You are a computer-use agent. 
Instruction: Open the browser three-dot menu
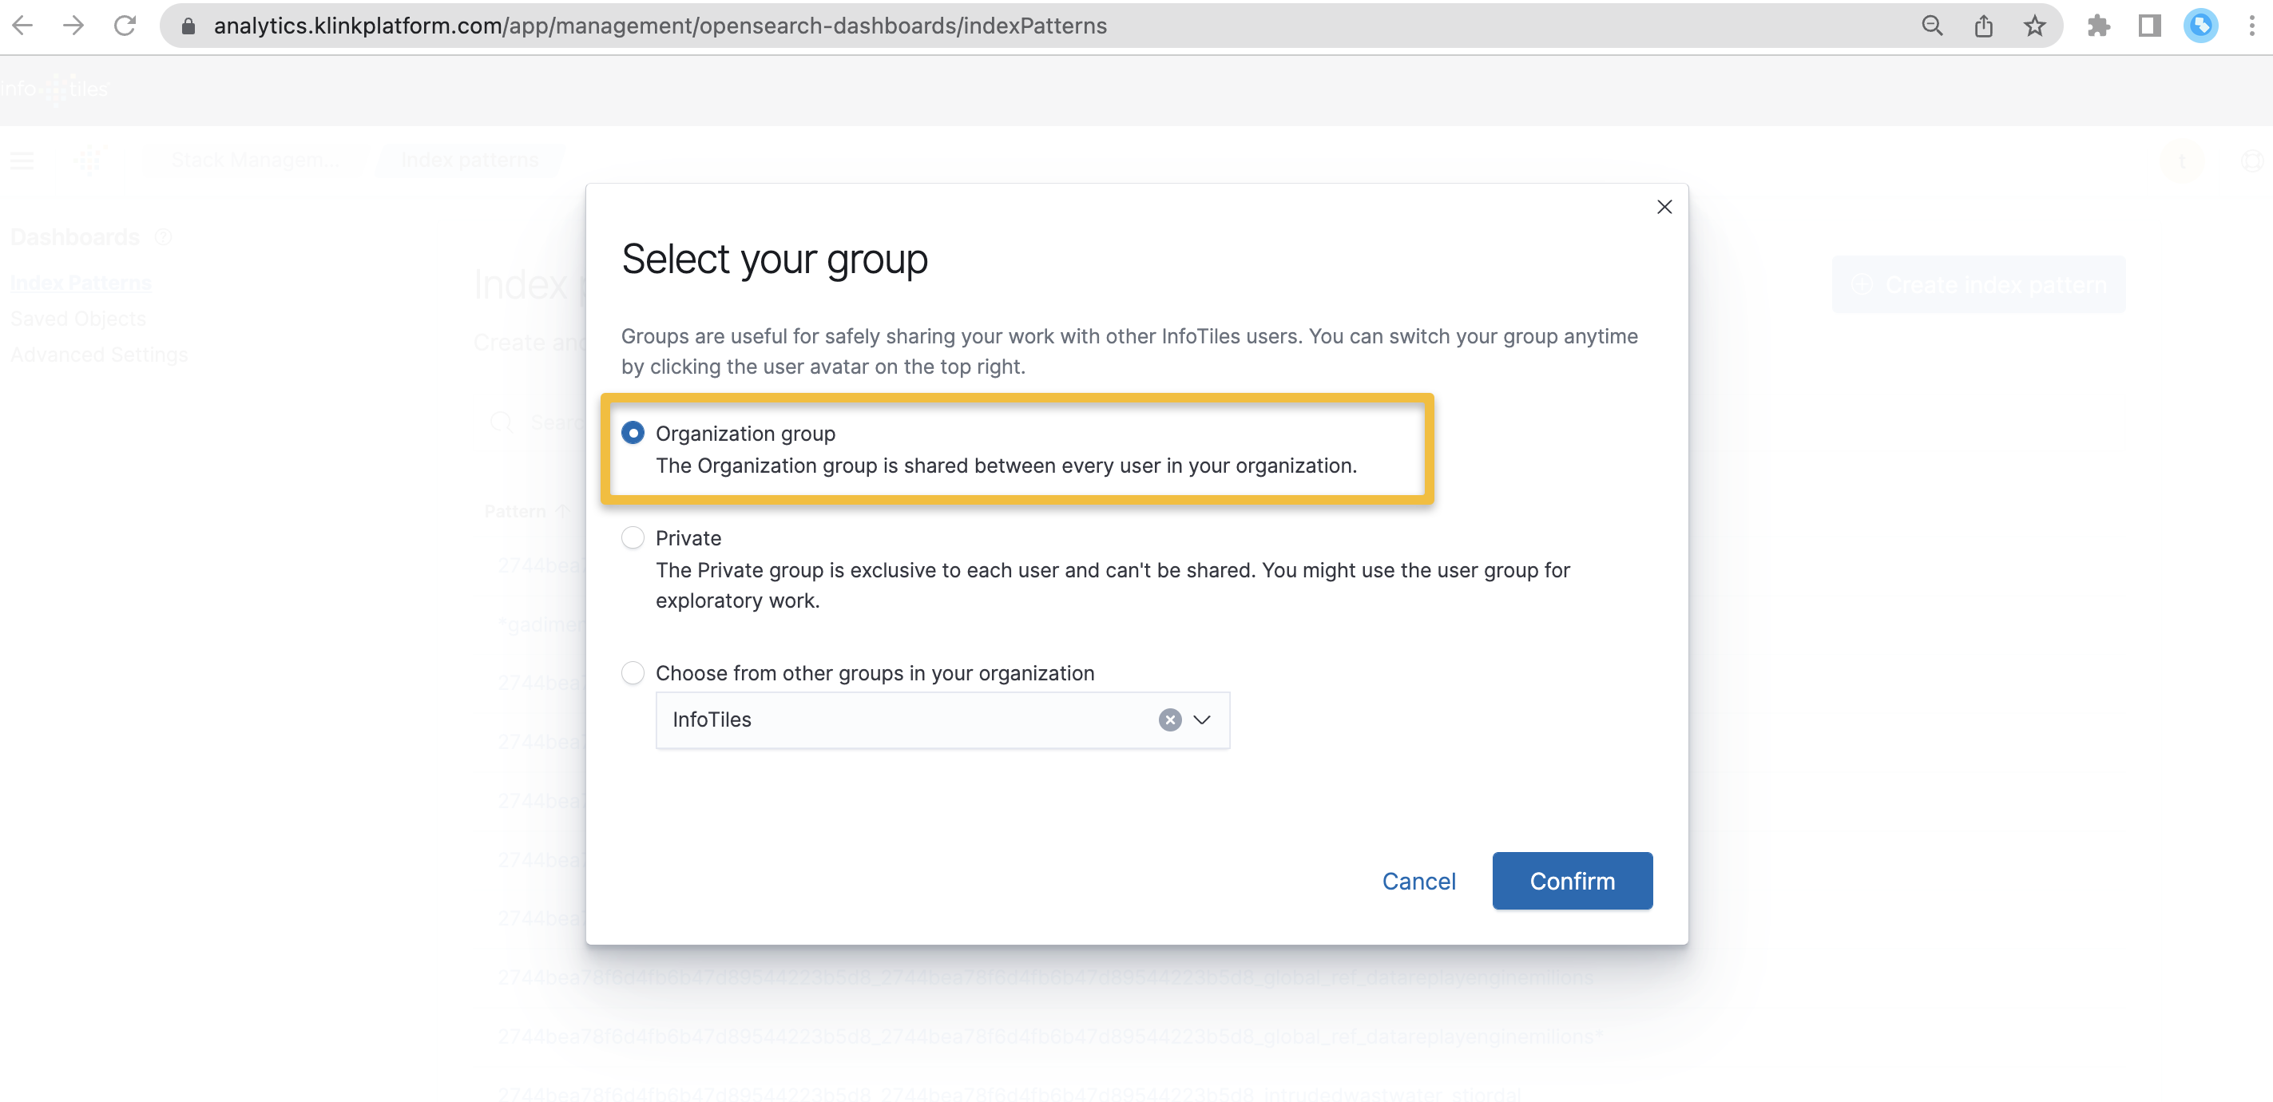coord(2251,26)
